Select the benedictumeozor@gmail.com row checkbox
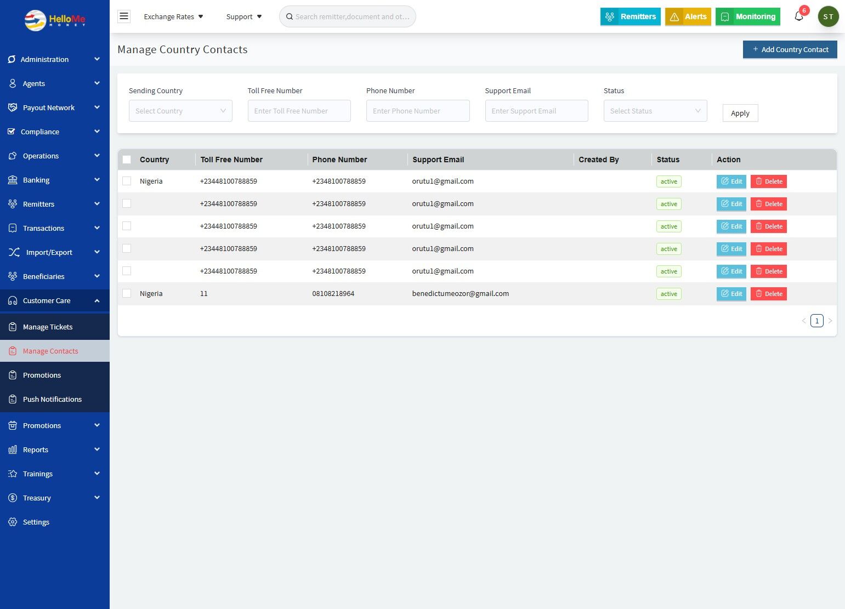 127,293
